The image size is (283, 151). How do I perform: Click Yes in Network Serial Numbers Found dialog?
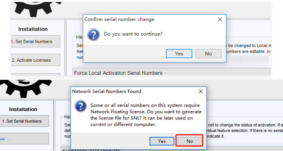click(x=162, y=141)
